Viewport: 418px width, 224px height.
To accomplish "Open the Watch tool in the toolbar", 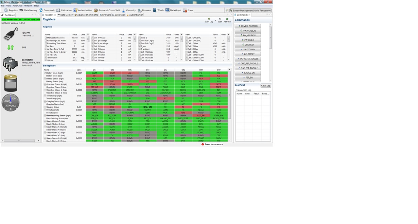I will [158, 10].
